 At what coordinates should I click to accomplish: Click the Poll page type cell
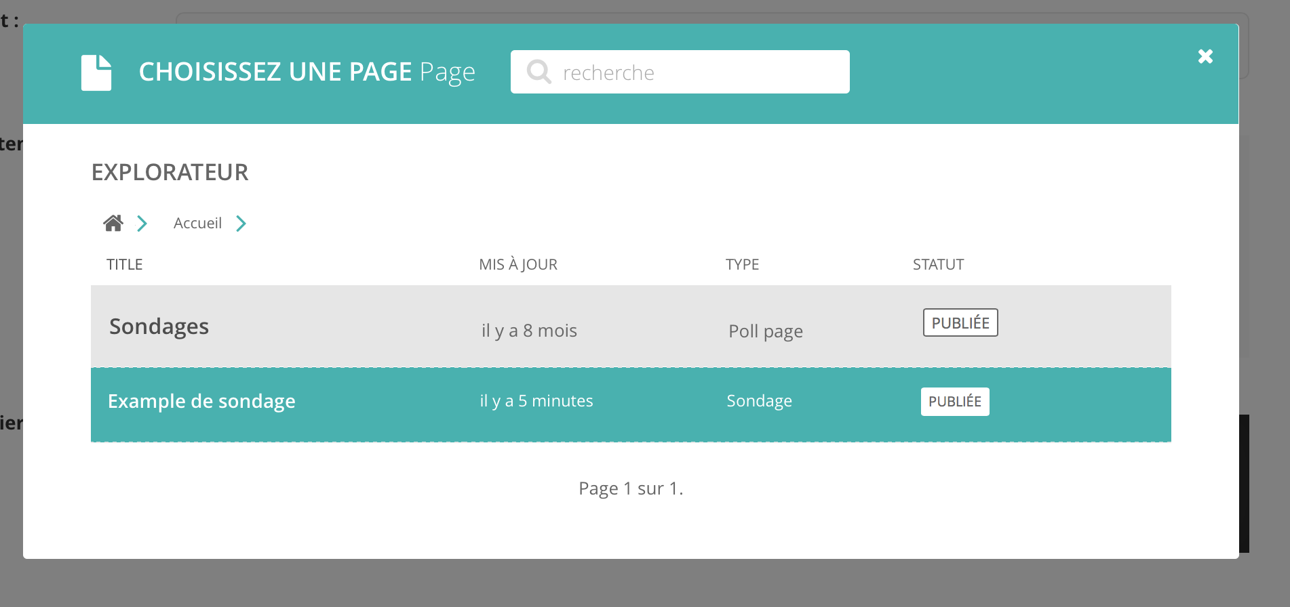[765, 331]
